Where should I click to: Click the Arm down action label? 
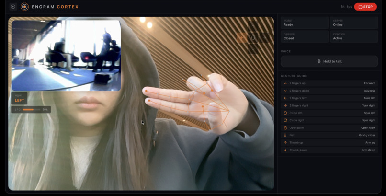pyautogui.click(x=369, y=150)
